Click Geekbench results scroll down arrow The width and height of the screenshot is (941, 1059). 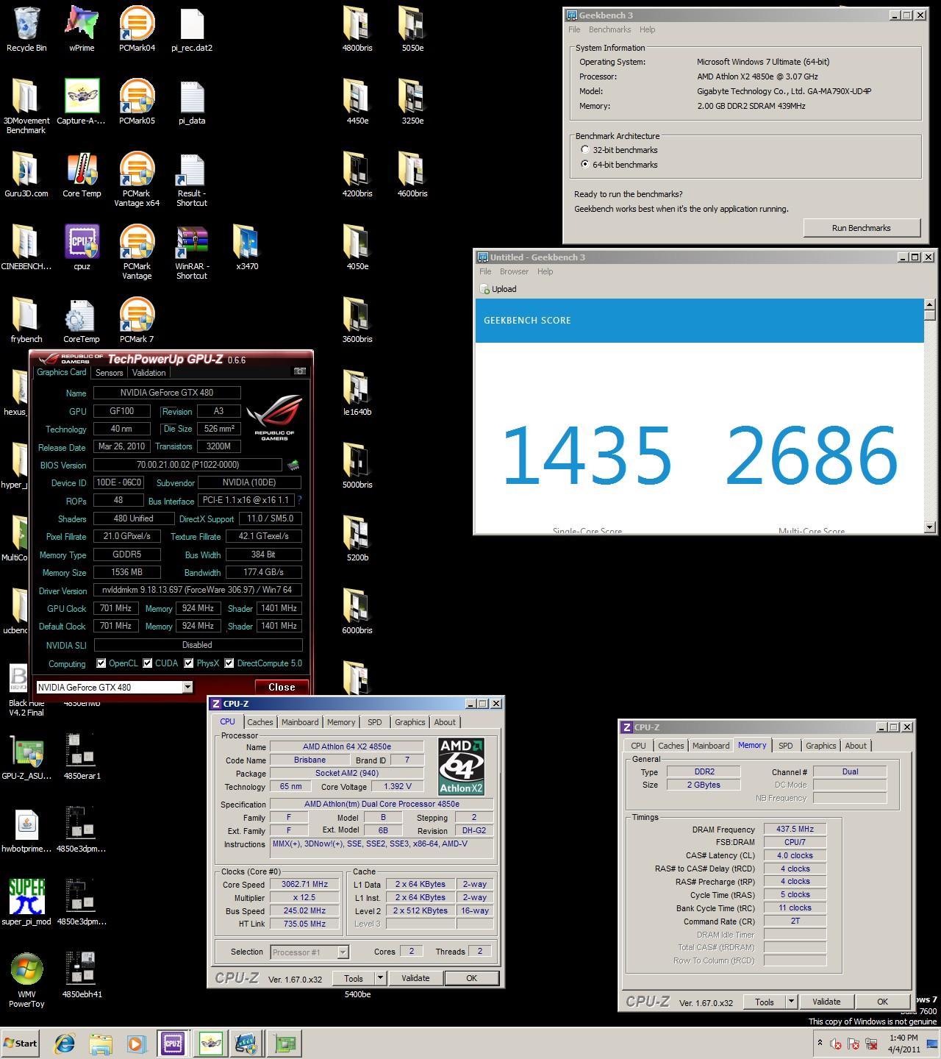[x=929, y=527]
